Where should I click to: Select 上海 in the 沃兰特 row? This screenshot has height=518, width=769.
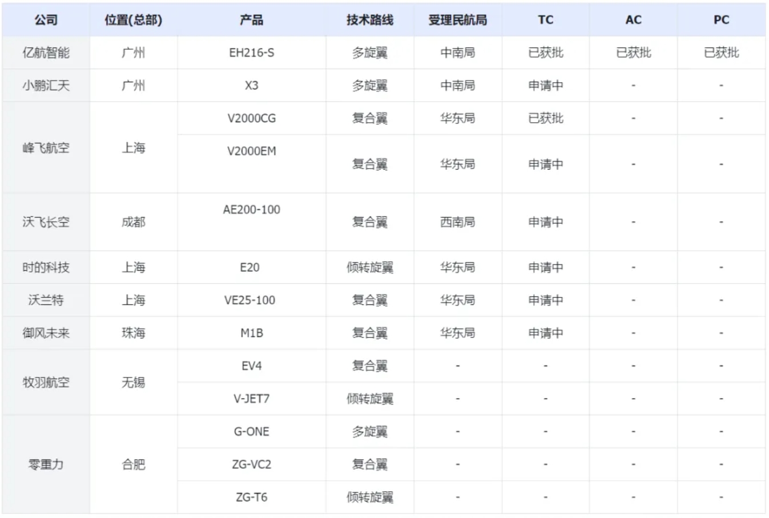[134, 300]
